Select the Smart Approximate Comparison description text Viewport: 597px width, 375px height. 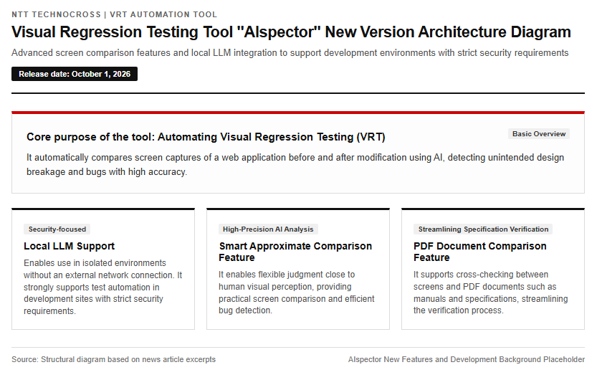coord(297,293)
